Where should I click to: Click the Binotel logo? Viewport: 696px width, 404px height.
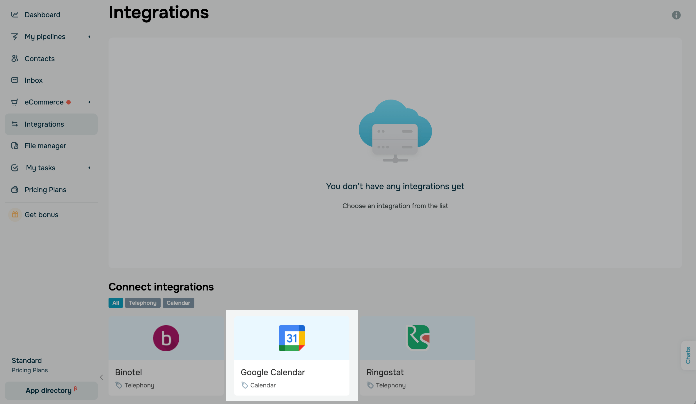coord(166,338)
